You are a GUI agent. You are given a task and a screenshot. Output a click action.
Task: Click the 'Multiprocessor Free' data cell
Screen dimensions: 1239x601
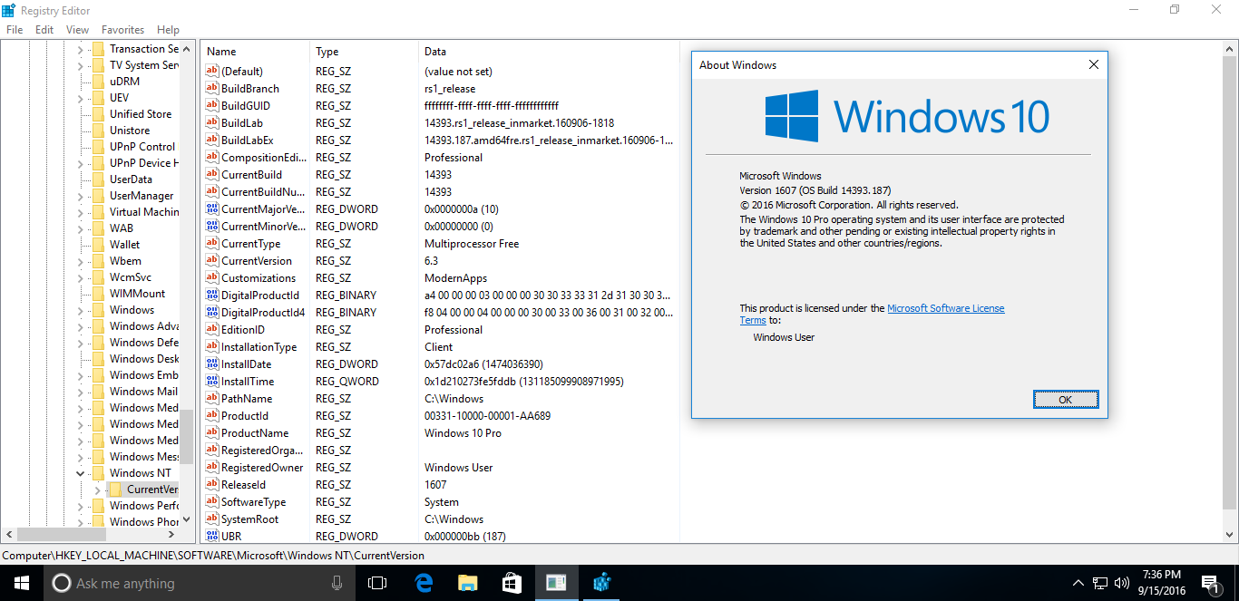point(470,244)
